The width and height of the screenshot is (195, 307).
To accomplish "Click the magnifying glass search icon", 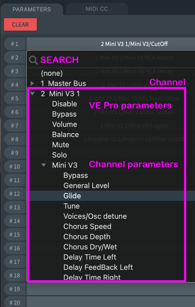I will [33, 60].
